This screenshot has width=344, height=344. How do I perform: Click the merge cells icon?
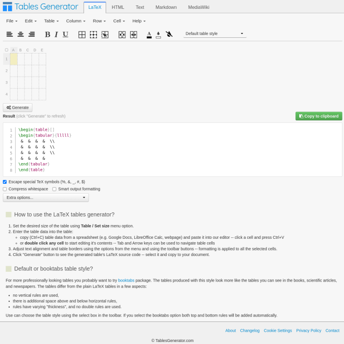(122, 34)
